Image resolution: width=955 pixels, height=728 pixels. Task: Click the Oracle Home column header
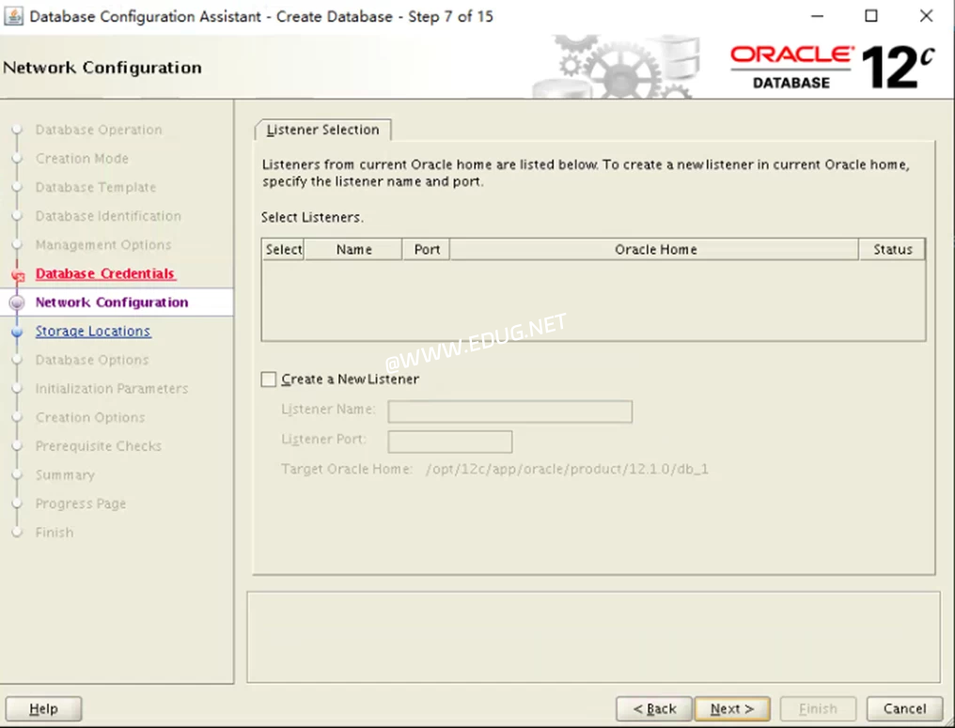[x=655, y=250]
